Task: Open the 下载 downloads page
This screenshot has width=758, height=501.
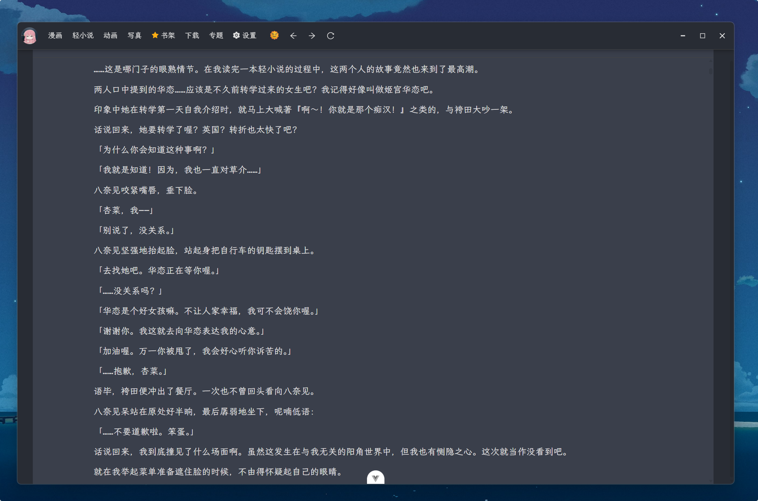Action: tap(192, 36)
